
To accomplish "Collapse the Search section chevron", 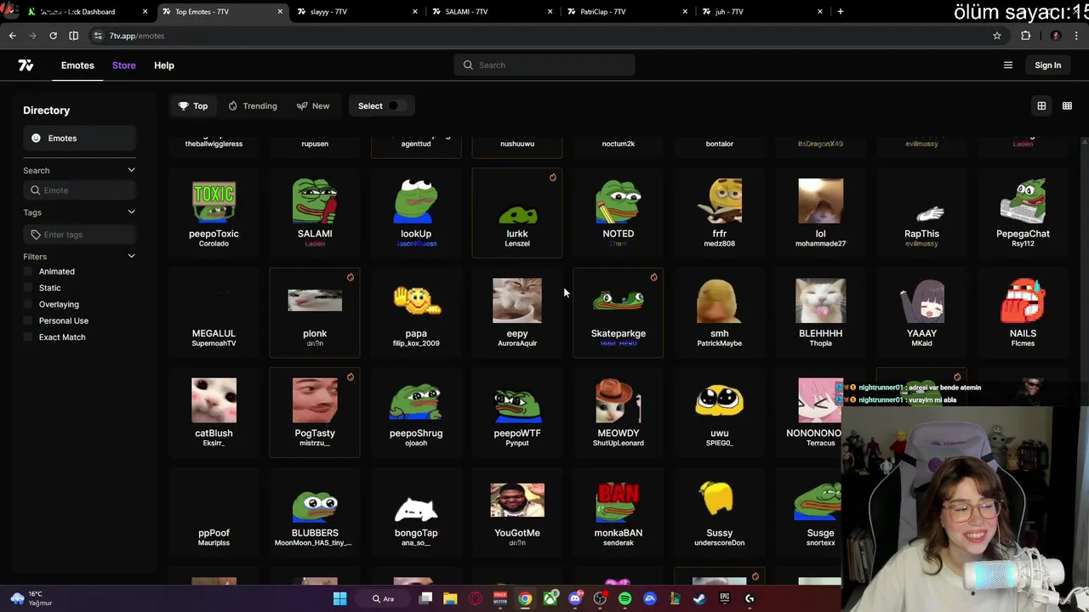I will (x=131, y=170).
